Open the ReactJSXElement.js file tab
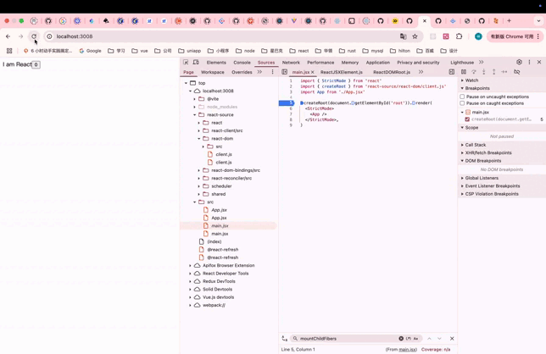Image resolution: width=546 pixels, height=354 pixels. coord(342,72)
